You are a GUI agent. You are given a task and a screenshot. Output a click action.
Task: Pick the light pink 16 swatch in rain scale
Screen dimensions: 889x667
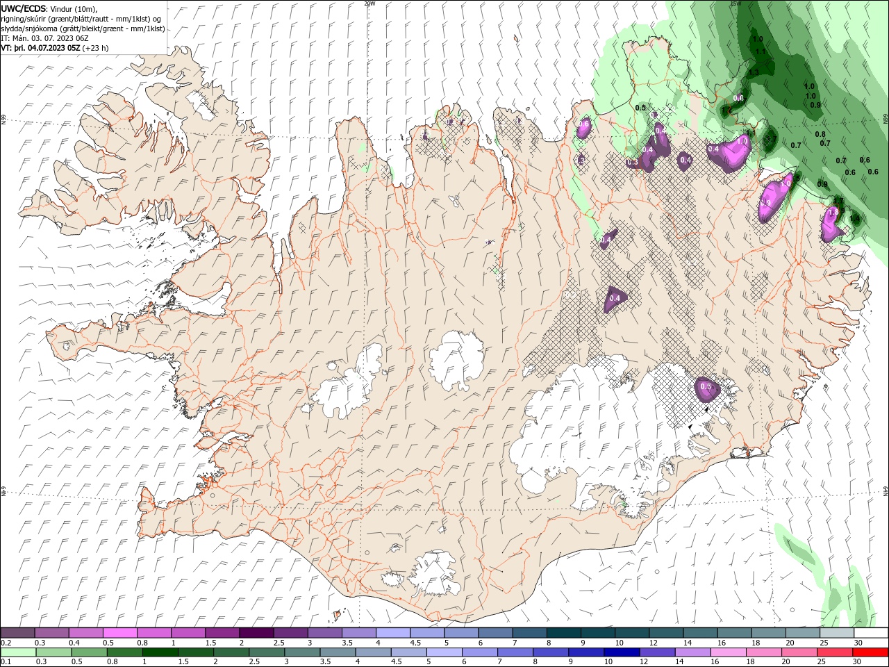point(729,652)
